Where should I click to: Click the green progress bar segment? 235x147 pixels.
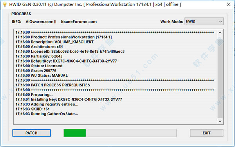(75, 133)
